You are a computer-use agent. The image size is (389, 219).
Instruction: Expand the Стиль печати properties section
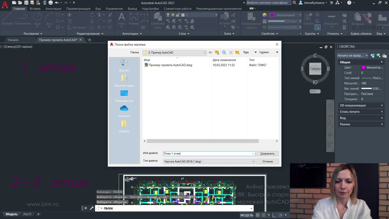pos(361,112)
